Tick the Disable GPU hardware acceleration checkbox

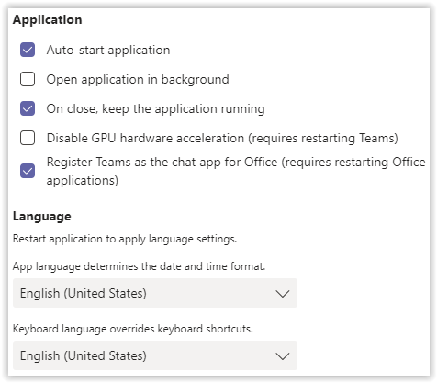pyautogui.click(x=28, y=138)
